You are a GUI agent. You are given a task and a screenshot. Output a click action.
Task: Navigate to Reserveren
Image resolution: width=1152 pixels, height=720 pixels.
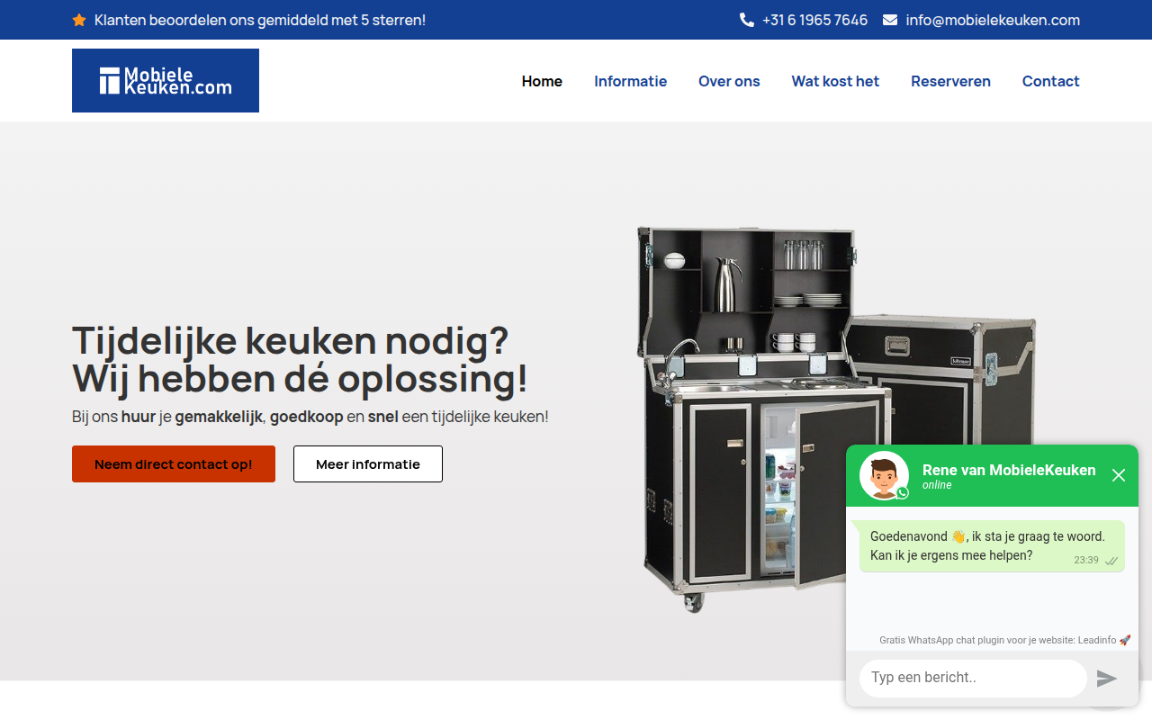[x=950, y=81]
